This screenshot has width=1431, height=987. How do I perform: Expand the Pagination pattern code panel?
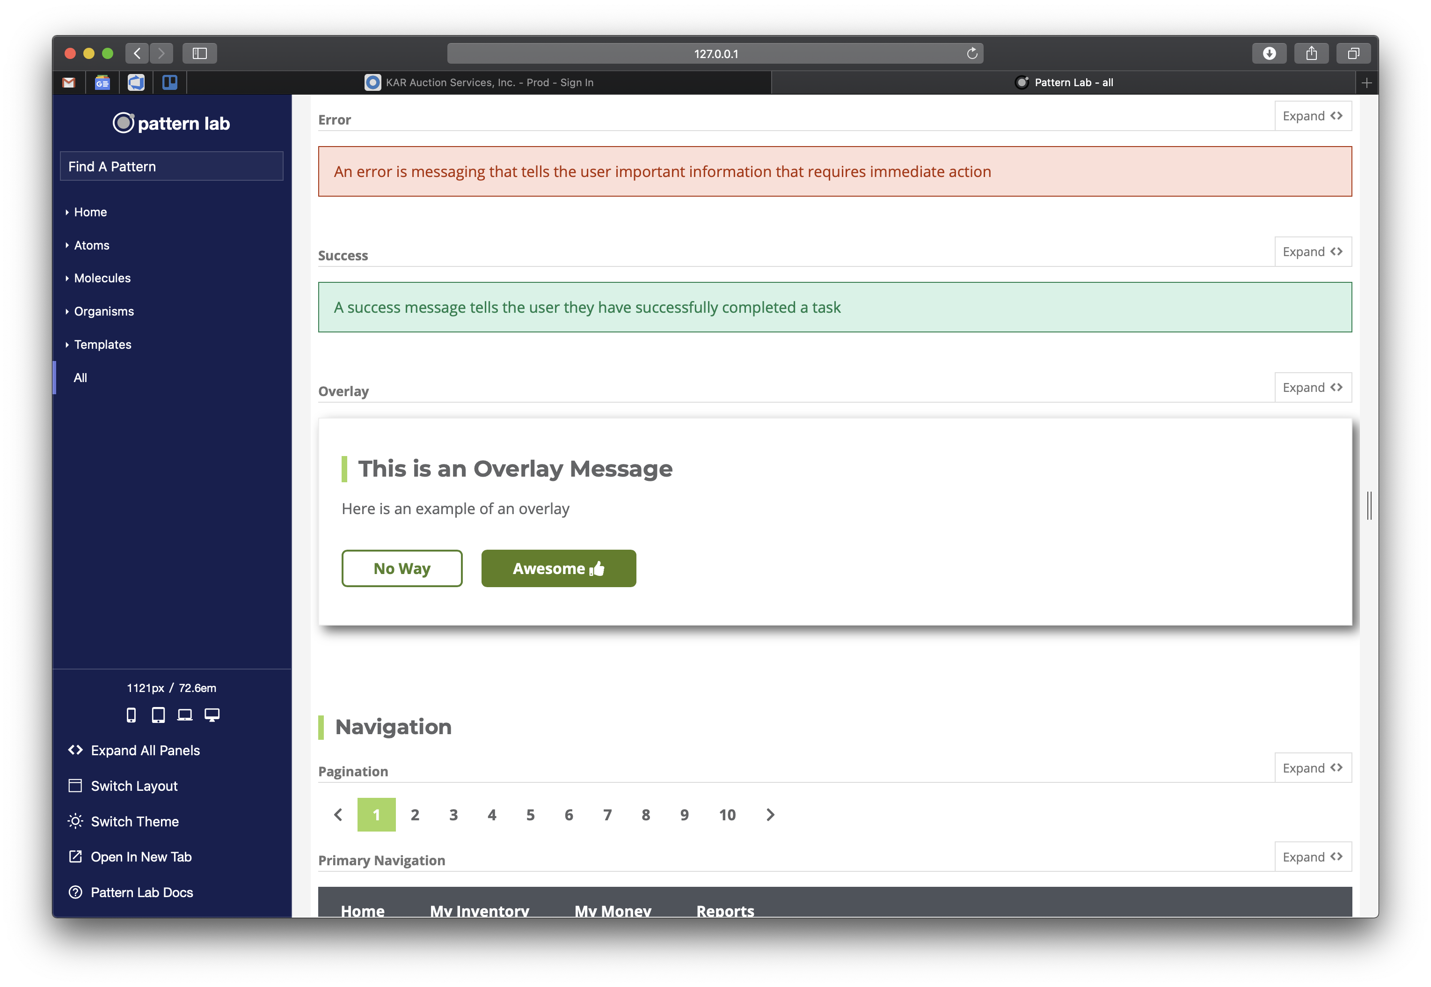point(1312,767)
